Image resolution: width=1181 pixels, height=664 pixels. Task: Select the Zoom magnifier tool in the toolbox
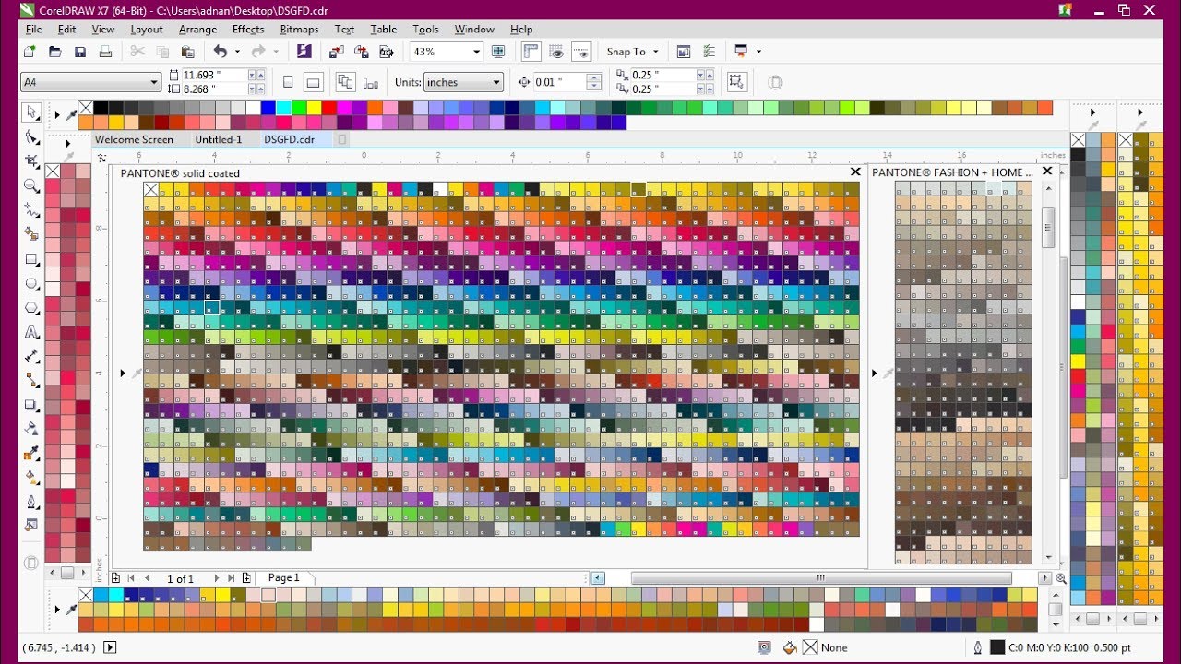pos(32,185)
